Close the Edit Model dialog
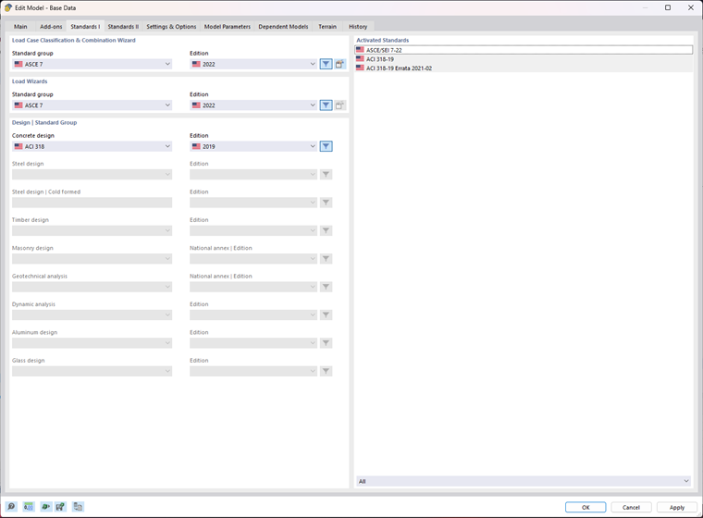 pyautogui.click(x=691, y=7)
